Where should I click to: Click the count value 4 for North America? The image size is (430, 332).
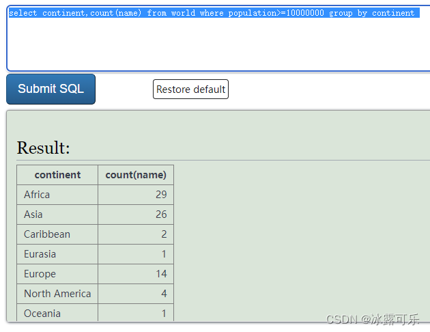click(136, 293)
